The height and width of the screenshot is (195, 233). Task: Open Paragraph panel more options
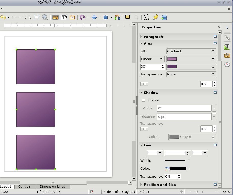click(x=215, y=36)
